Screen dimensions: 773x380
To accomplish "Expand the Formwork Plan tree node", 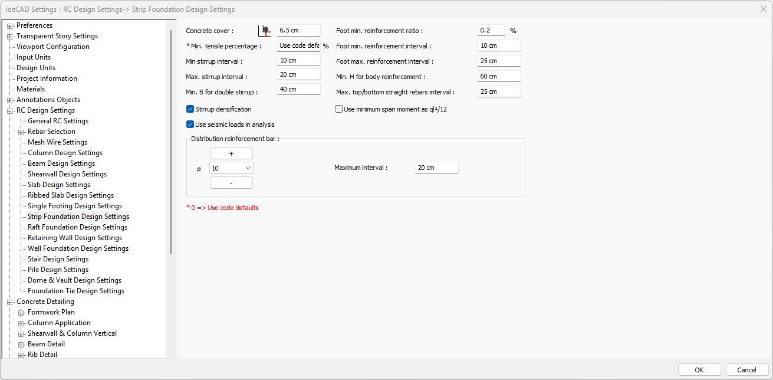I will point(21,312).
